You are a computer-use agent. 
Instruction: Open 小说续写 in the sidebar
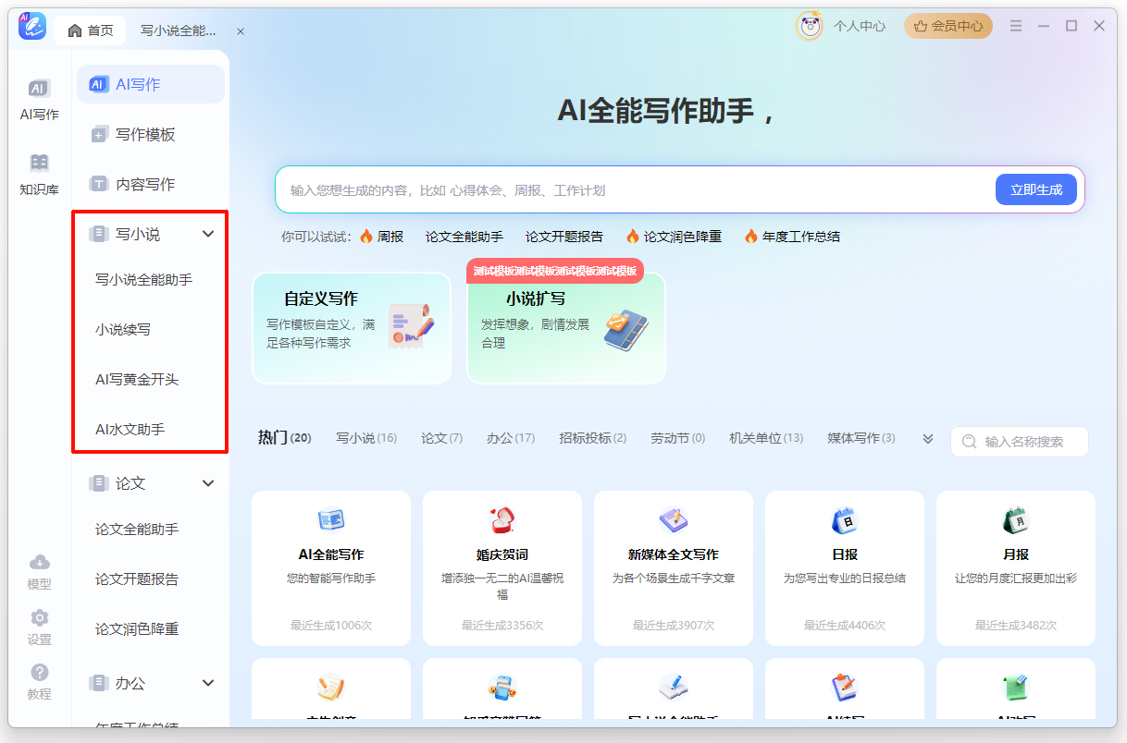123,329
